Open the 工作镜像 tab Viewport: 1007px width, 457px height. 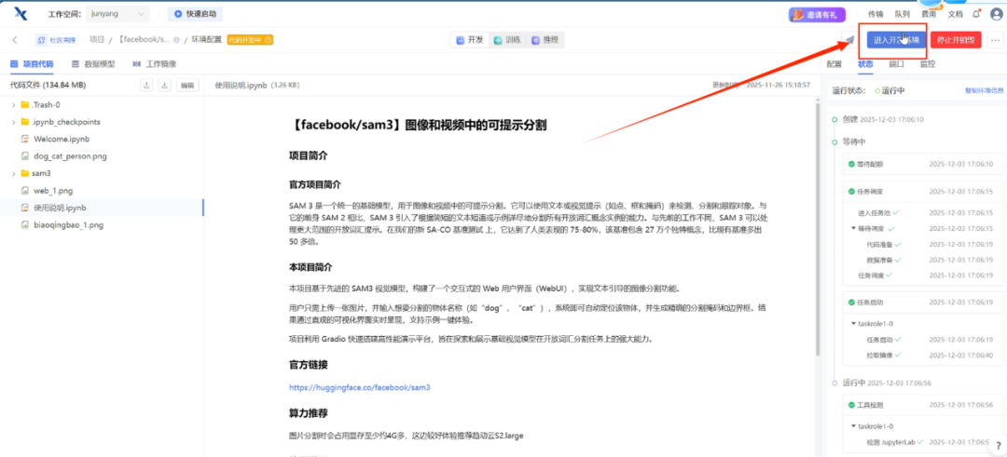pos(154,64)
